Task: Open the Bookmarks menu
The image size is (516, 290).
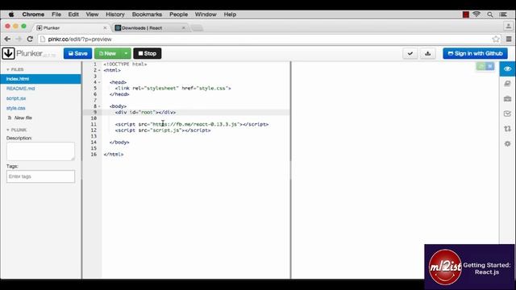Action: [x=147, y=14]
